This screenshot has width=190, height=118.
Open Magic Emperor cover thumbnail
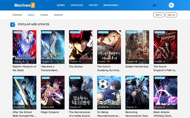(53, 92)
